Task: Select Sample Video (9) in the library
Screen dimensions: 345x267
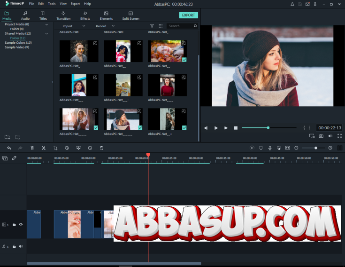Action: point(17,47)
